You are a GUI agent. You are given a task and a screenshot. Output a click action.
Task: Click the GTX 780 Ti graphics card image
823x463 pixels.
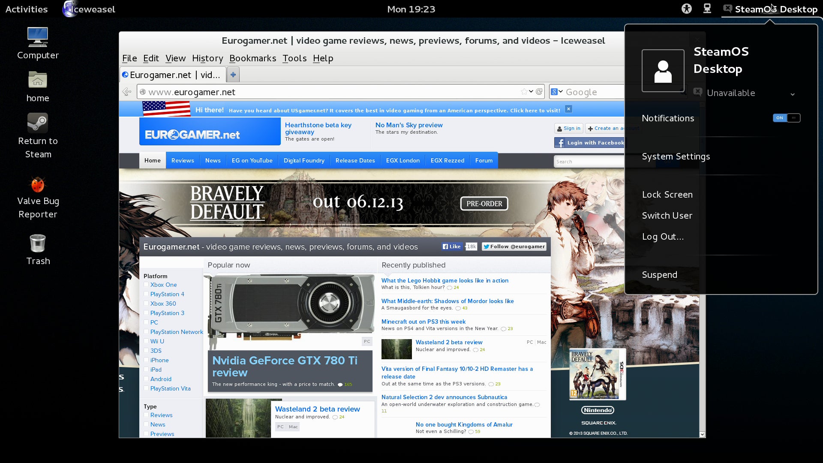tap(291, 312)
